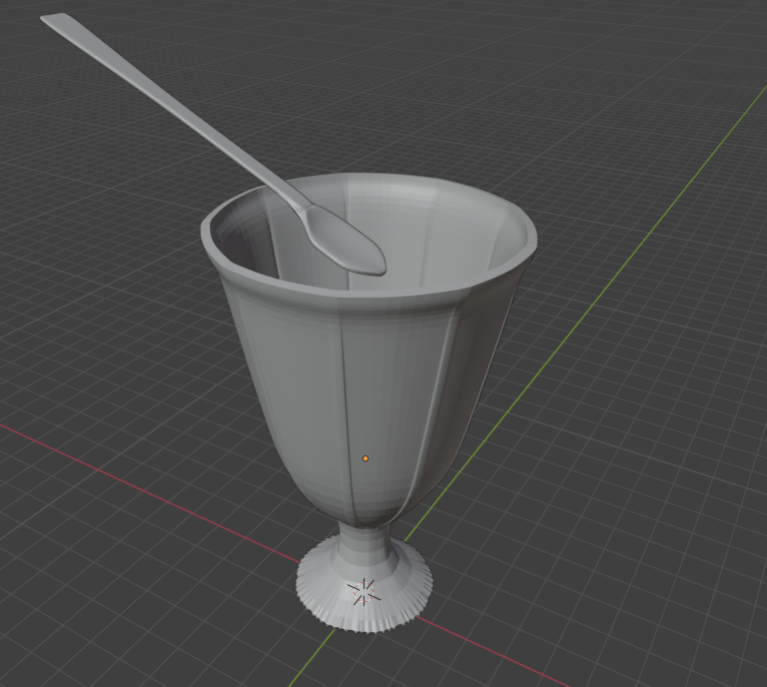The width and height of the screenshot is (767, 687).
Task: Click the orange origin dot on the cup
Action: [x=366, y=458]
